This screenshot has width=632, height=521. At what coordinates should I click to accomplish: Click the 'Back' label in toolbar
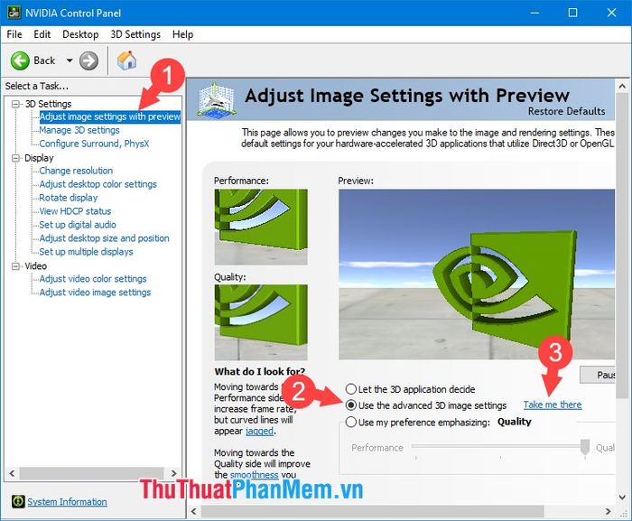tap(44, 60)
